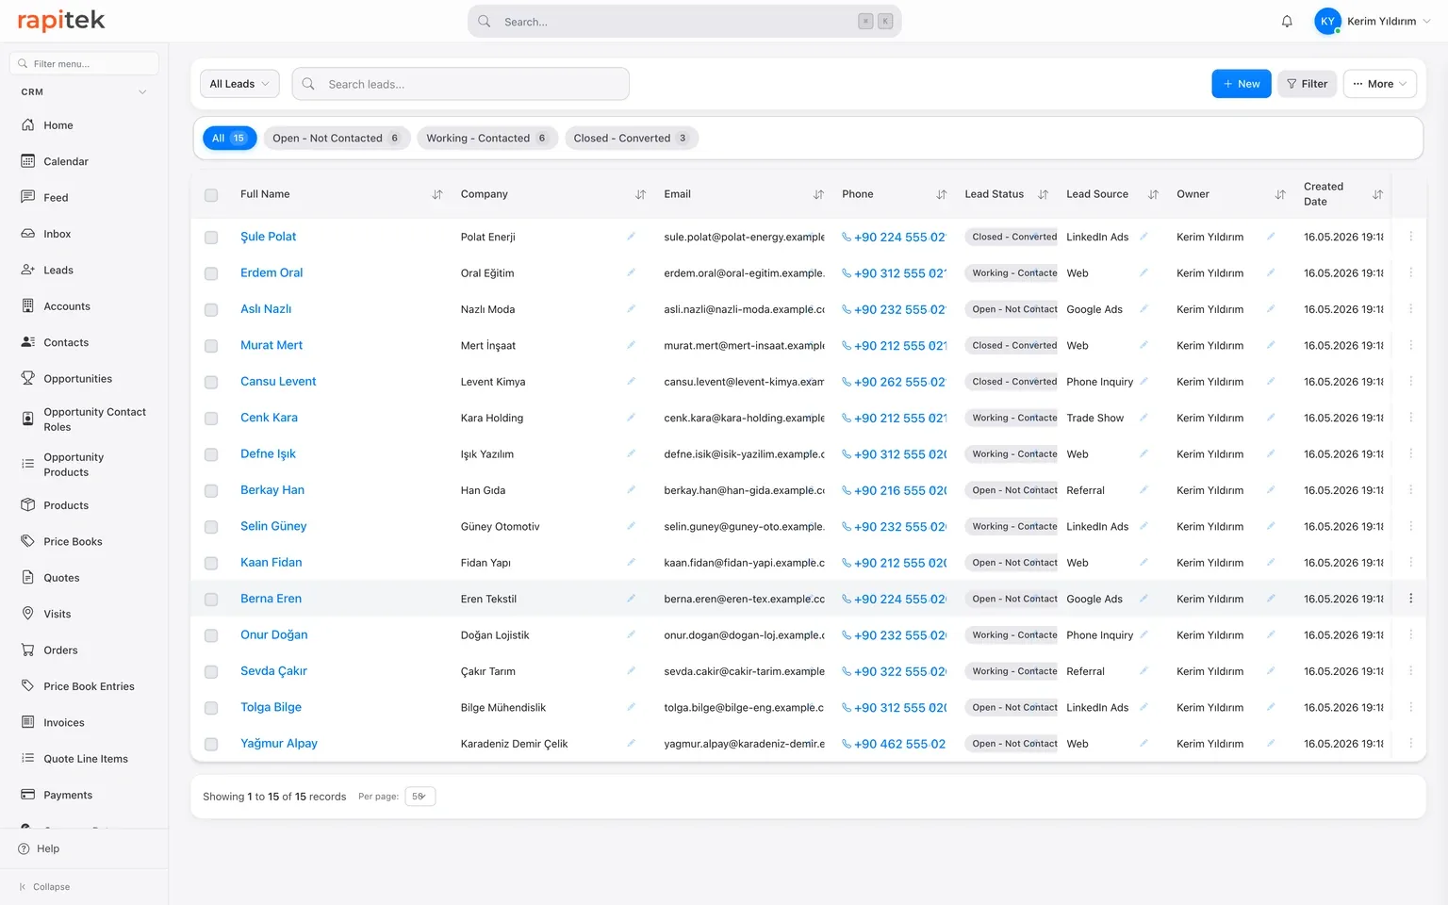The image size is (1448, 905).
Task: Click the Search leads input
Action: [x=461, y=84]
